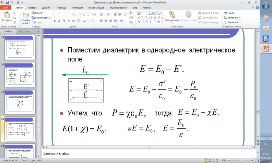Switch to Slide Sorter view

(210, 160)
